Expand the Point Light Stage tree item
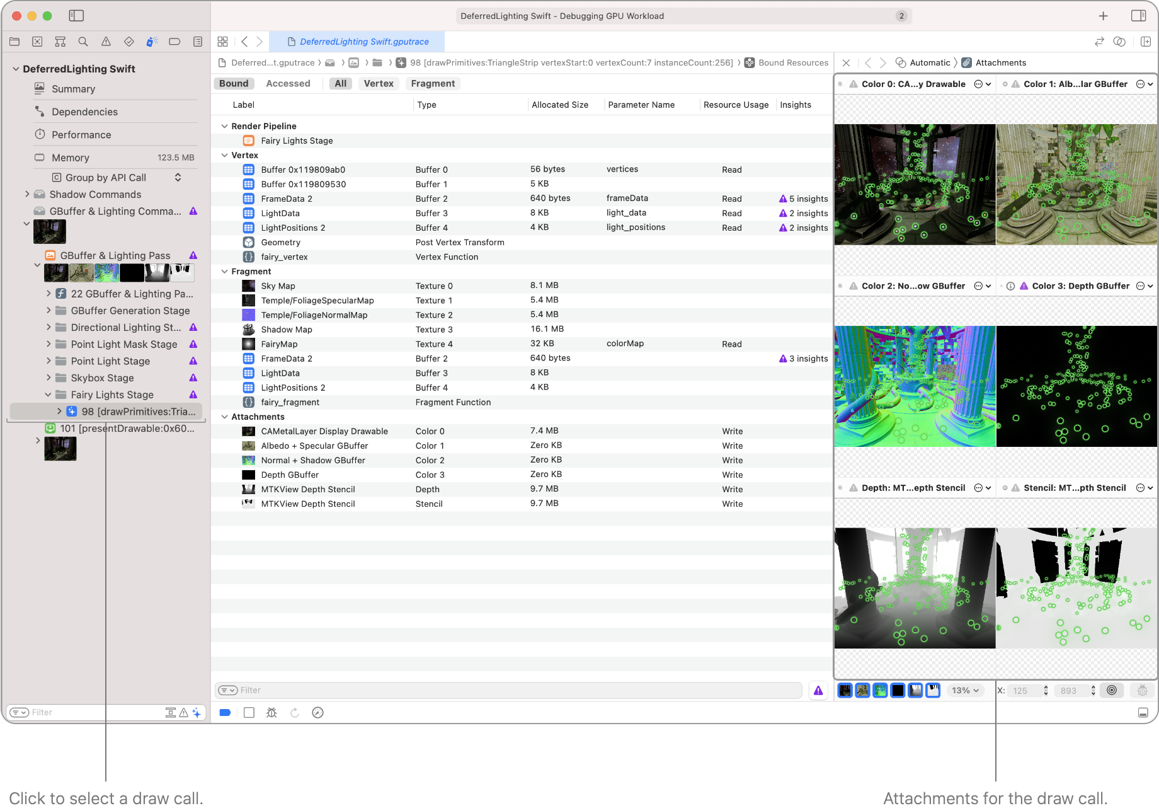The height and width of the screenshot is (808, 1159). 49,361
